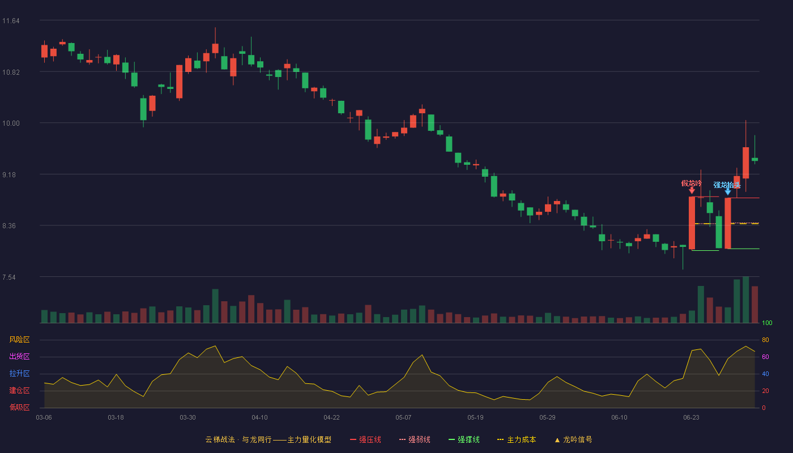Click the 10.00 price axis label
This screenshot has width=793, height=453.
pos(11,123)
